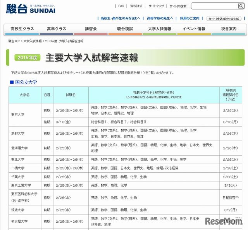
Task: Select the 大学入試情報 menu tab
Action: 160,29
